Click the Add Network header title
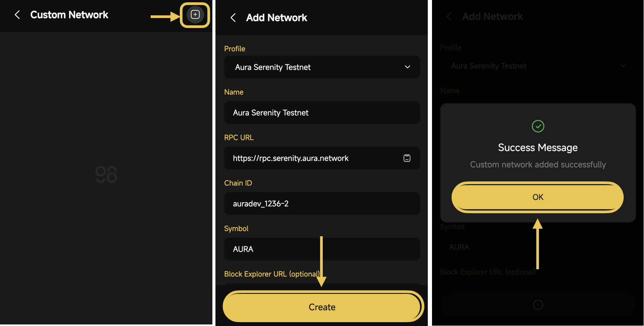The width and height of the screenshot is (644, 326). 277,18
